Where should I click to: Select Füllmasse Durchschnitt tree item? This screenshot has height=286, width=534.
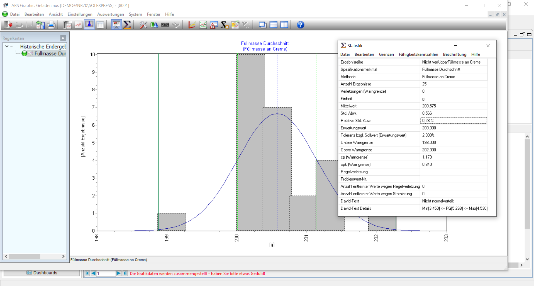coord(50,53)
